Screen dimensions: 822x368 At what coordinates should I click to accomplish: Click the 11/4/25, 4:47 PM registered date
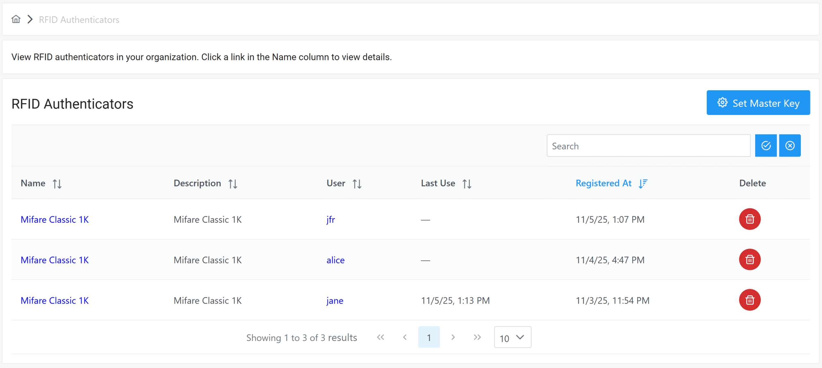[610, 260]
